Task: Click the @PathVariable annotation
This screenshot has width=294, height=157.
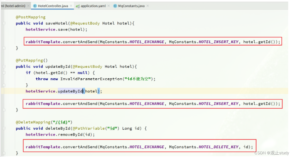Action: coord(89,129)
